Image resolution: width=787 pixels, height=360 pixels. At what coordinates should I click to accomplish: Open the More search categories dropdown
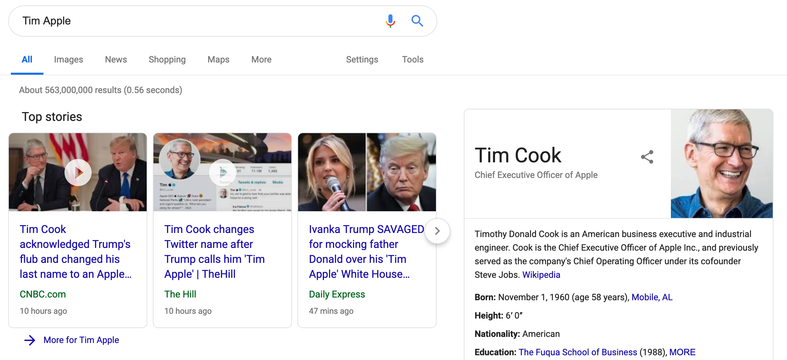coord(261,59)
